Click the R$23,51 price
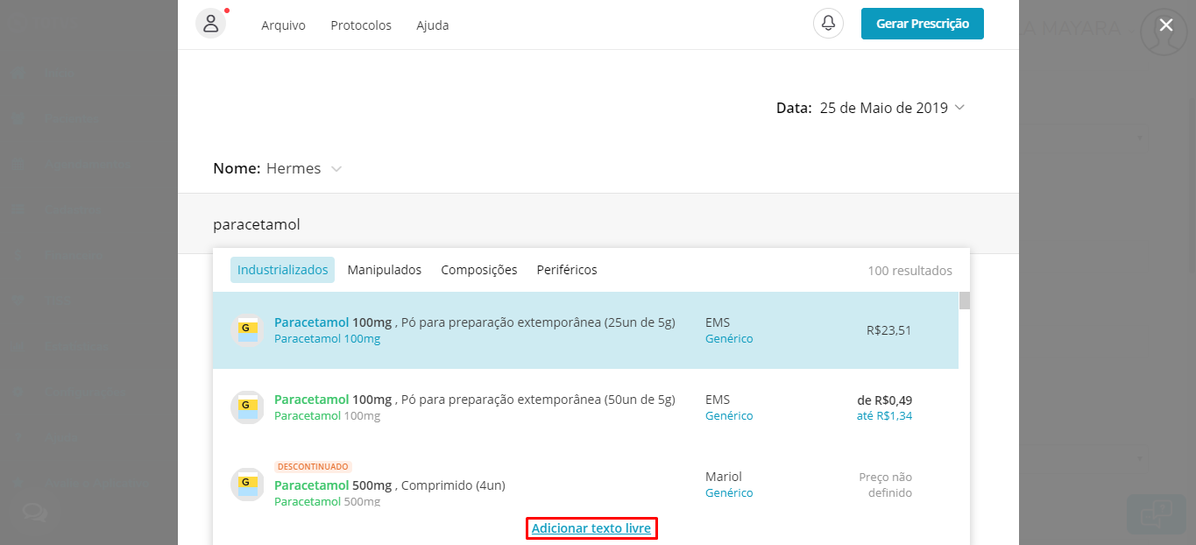The image size is (1196, 545). coord(889,330)
